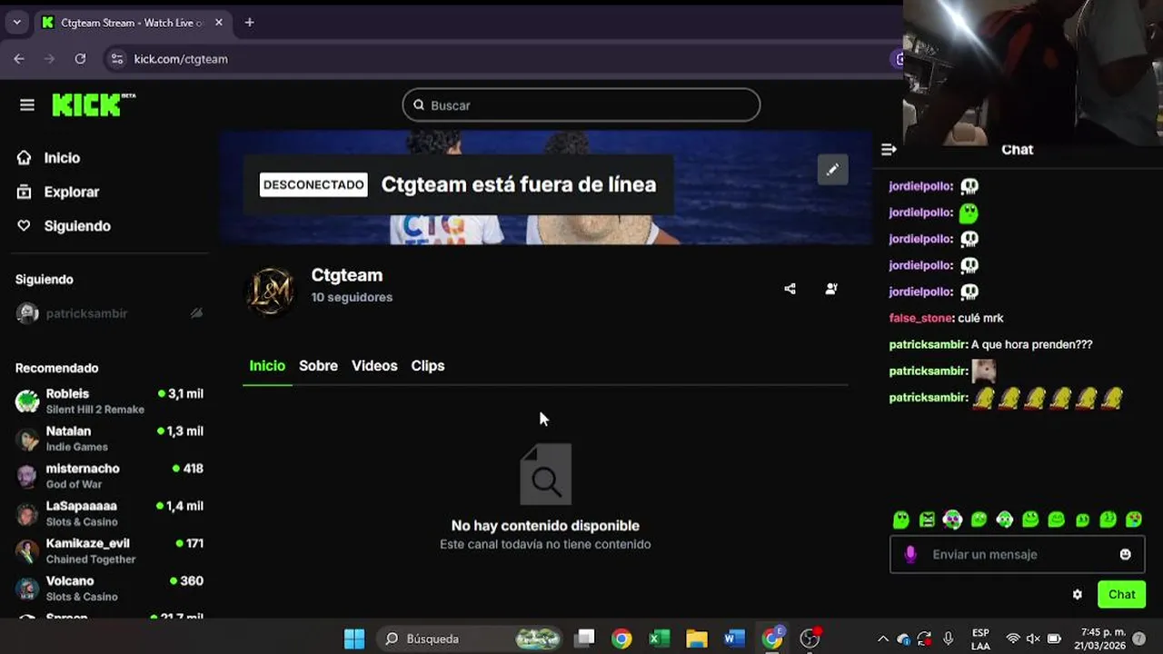Click the DESCONECTADO badge
The image size is (1163, 654).
(313, 184)
